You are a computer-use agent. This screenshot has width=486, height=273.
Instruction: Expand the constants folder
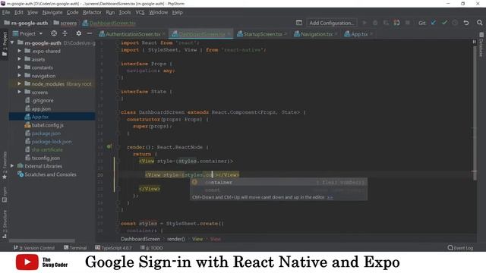19,67
